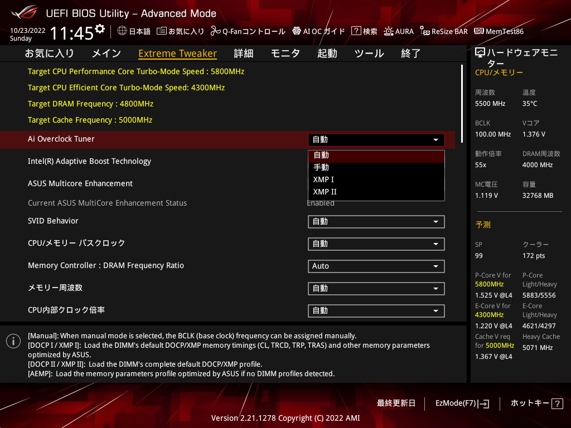Click cooler score 172 pts
This screenshot has width=571, height=428.
coord(534,256)
